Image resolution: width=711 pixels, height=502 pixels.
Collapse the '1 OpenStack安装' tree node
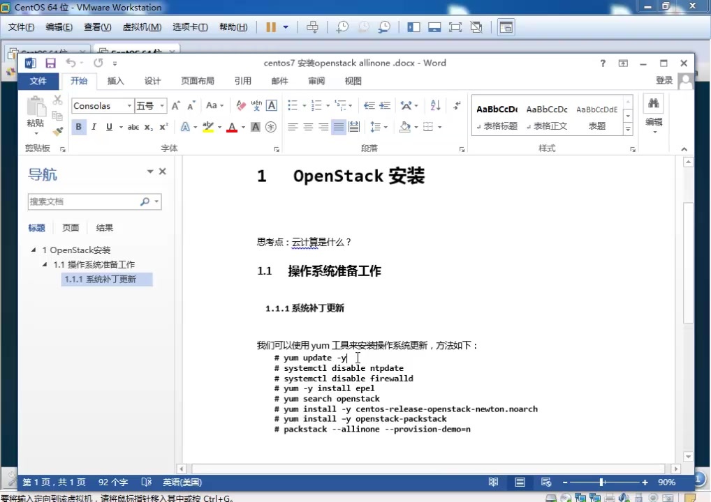[34, 250]
